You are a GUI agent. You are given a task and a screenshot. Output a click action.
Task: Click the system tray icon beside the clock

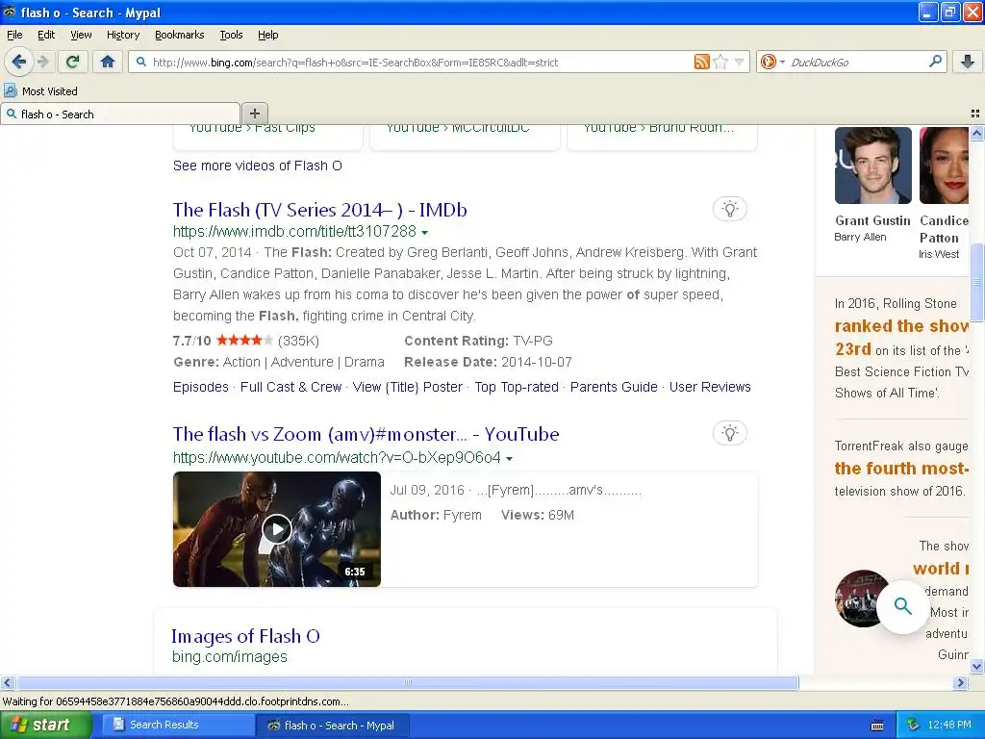913,725
